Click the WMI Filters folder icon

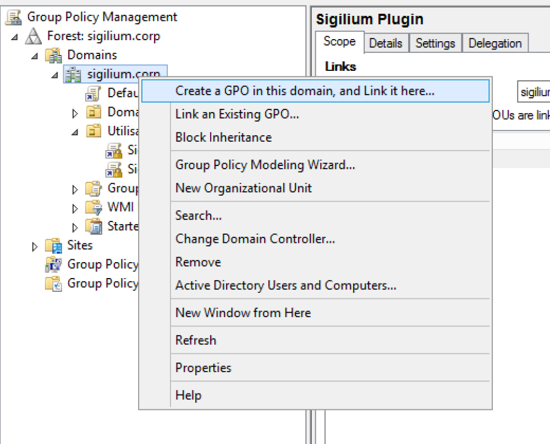[94, 208]
